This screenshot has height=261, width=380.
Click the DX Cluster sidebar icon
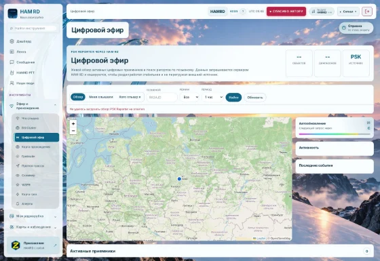pyautogui.click(x=18, y=127)
